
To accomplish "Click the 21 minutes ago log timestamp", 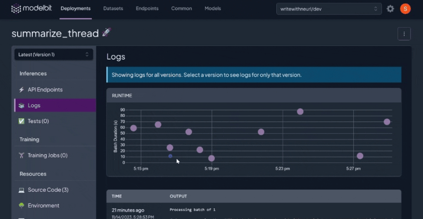I will coord(128,210).
